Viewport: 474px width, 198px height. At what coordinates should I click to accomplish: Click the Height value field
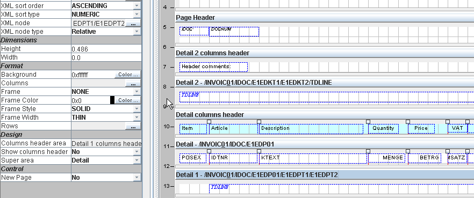(106, 49)
